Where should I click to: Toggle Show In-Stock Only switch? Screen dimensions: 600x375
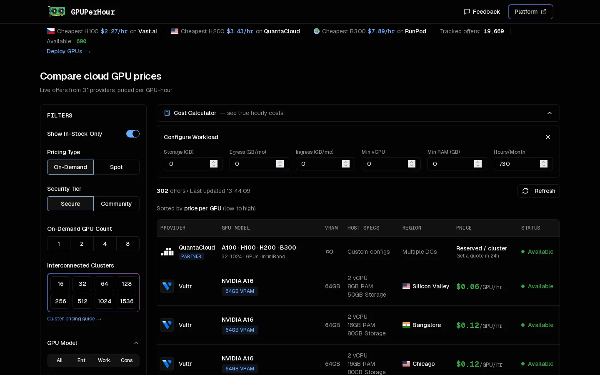(133, 134)
